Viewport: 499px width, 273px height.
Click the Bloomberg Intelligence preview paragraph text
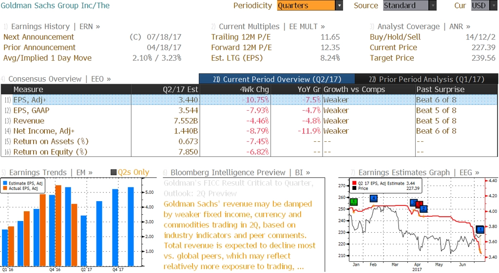[x=239, y=235]
